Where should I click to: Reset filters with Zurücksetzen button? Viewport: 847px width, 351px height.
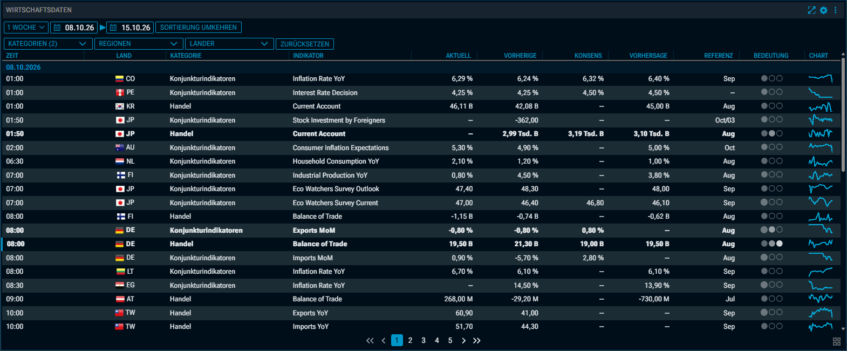(x=305, y=44)
